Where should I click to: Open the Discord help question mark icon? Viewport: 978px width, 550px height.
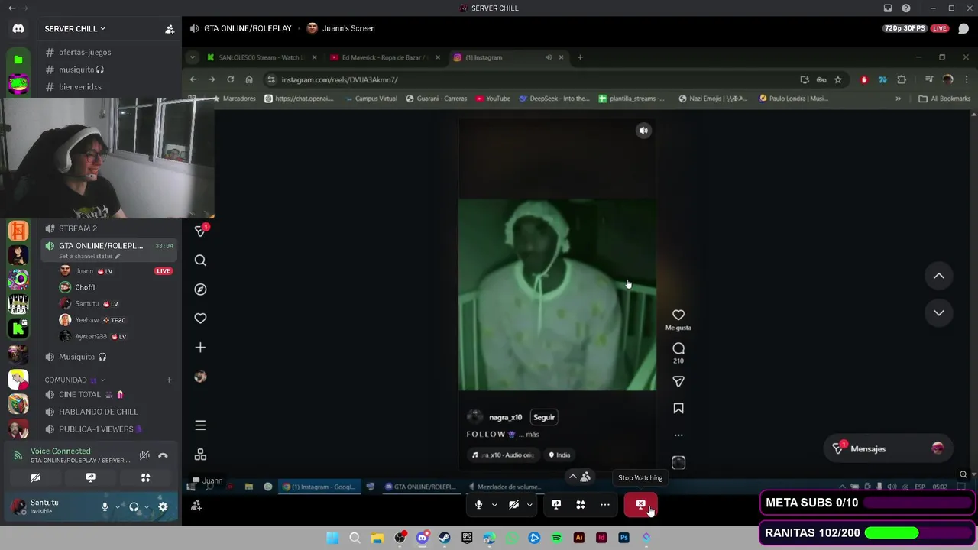click(x=906, y=8)
